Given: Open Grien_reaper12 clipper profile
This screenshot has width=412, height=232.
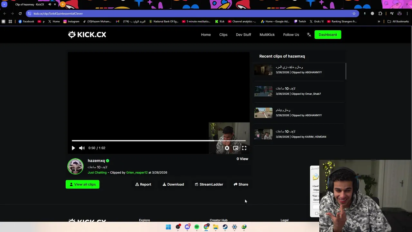Looking at the screenshot, I should pos(137,172).
